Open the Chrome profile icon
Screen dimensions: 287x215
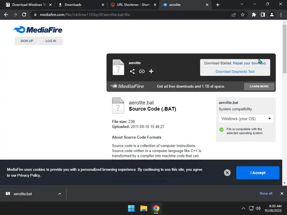coord(272,15)
